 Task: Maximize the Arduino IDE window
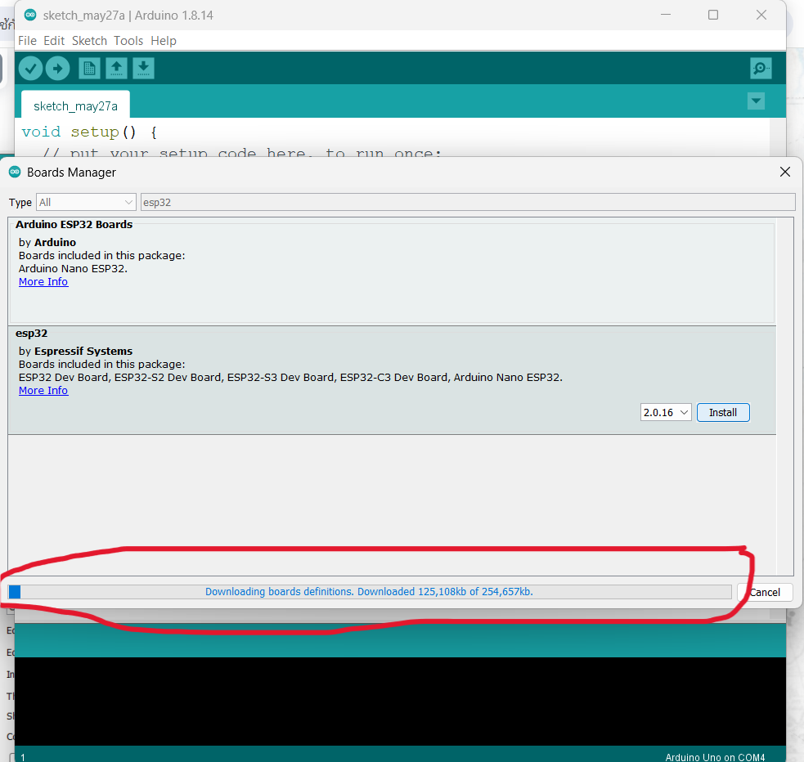pos(712,15)
